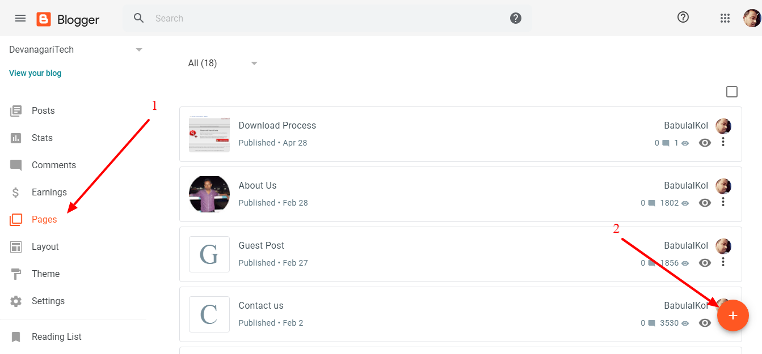
Task: Preview the Contact us page with eye icon
Action: pyautogui.click(x=705, y=323)
